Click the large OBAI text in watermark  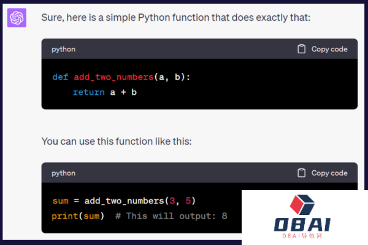tap(303, 225)
